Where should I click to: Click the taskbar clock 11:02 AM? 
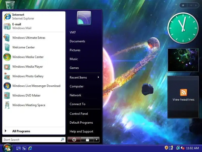192,148
